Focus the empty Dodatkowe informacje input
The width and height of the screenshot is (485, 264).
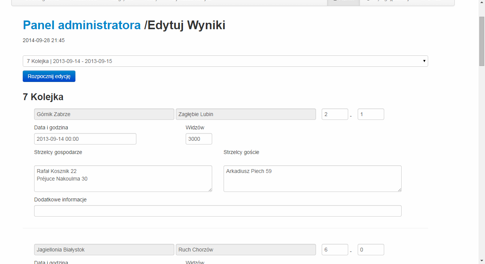pyautogui.click(x=217, y=211)
